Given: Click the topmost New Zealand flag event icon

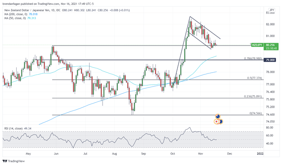Looking at the screenshot, I should pos(218,116).
